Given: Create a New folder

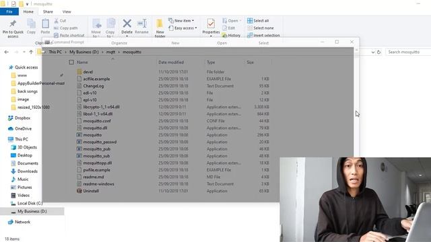Looking at the screenshot, I should [160, 28].
